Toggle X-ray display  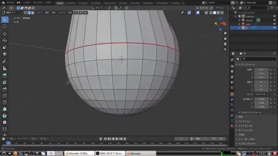(206, 13)
